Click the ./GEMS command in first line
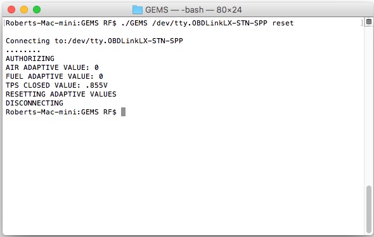 pyautogui.click(x=134, y=23)
